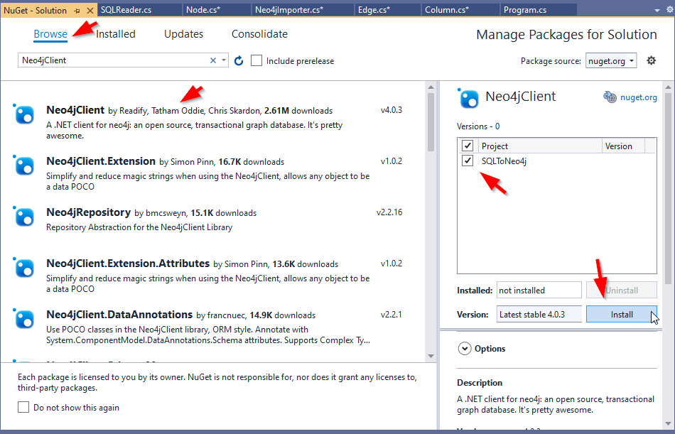Clear the Neo4jClient search text
675x434 pixels.
pos(213,60)
